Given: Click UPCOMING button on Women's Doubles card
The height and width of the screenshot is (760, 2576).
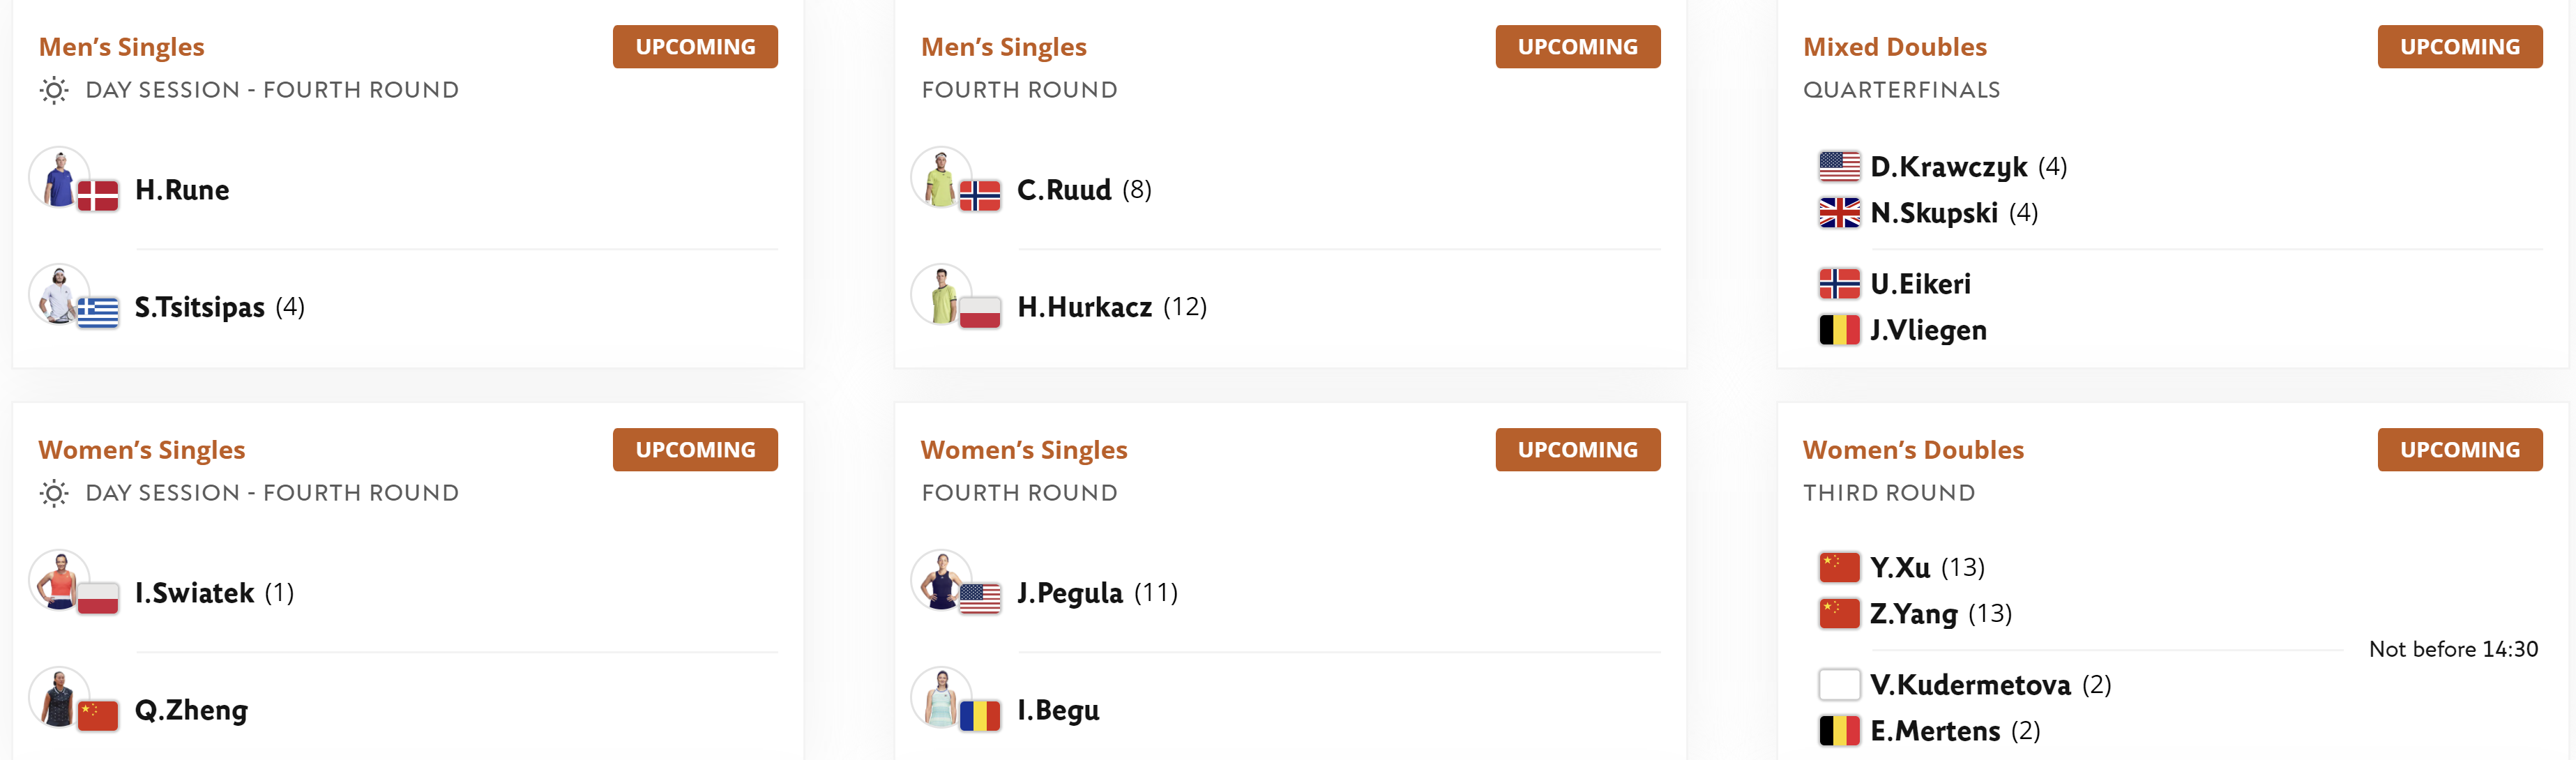Looking at the screenshot, I should [2460, 450].
